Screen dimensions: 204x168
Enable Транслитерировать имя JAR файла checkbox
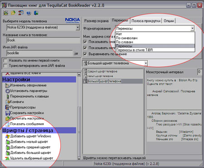point(5,66)
